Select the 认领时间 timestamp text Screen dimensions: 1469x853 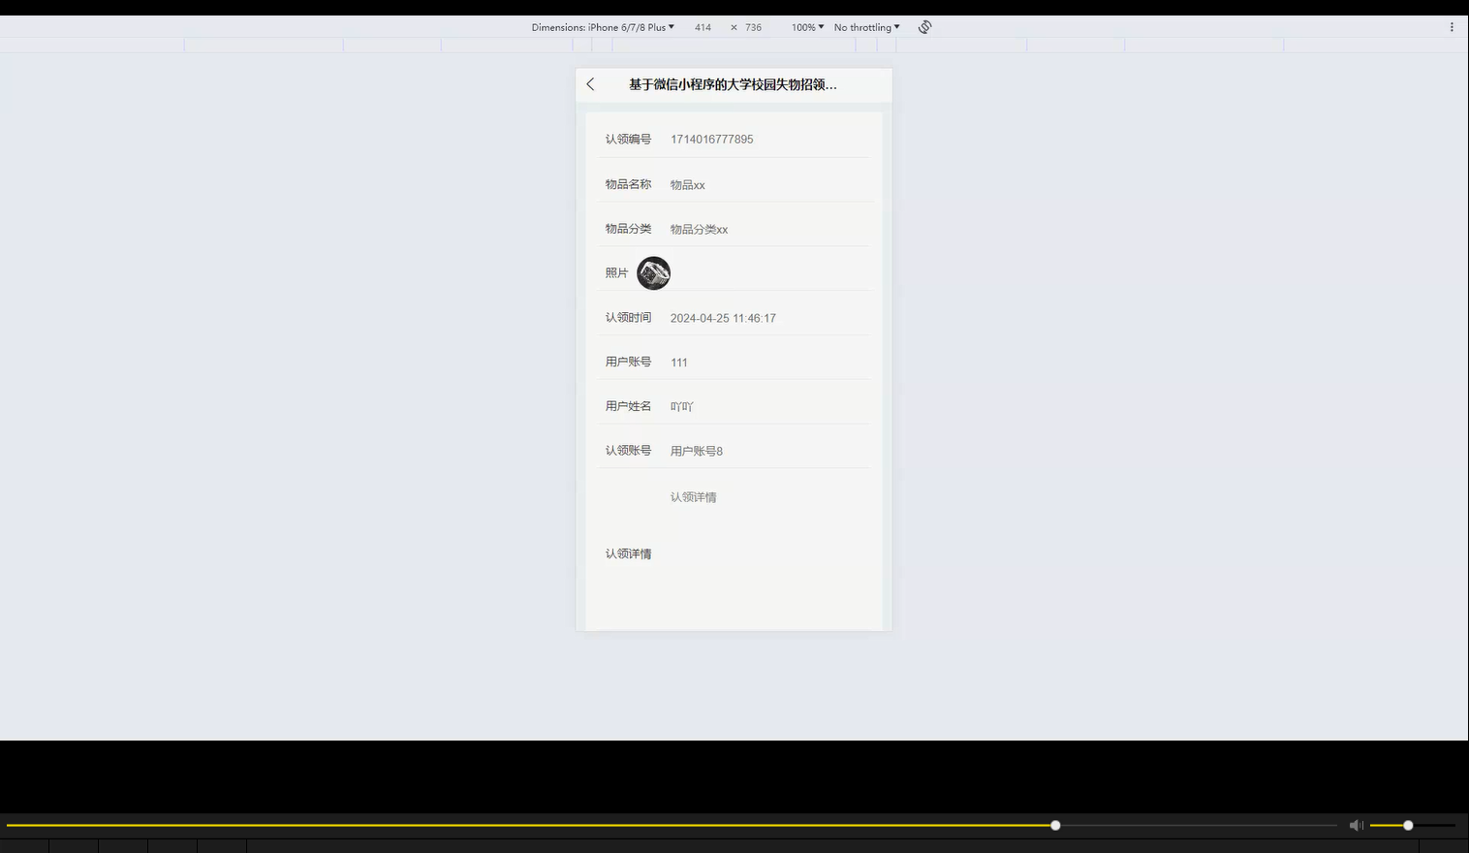tap(723, 317)
